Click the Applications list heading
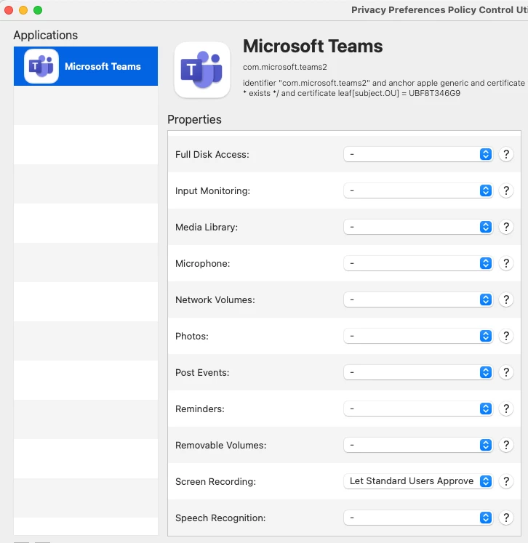 tap(45, 36)
